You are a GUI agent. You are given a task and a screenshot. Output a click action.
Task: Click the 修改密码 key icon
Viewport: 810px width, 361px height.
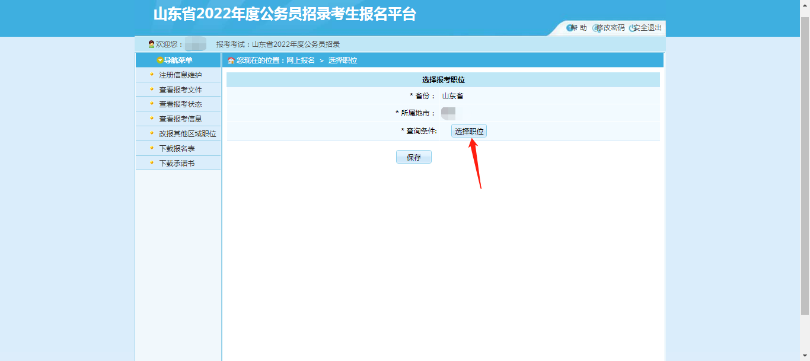(x=595, y=28)
